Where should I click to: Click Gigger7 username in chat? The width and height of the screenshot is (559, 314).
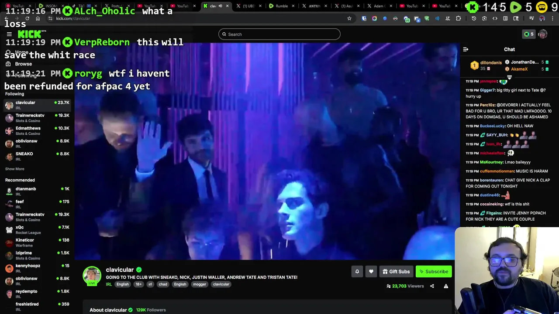487,90
